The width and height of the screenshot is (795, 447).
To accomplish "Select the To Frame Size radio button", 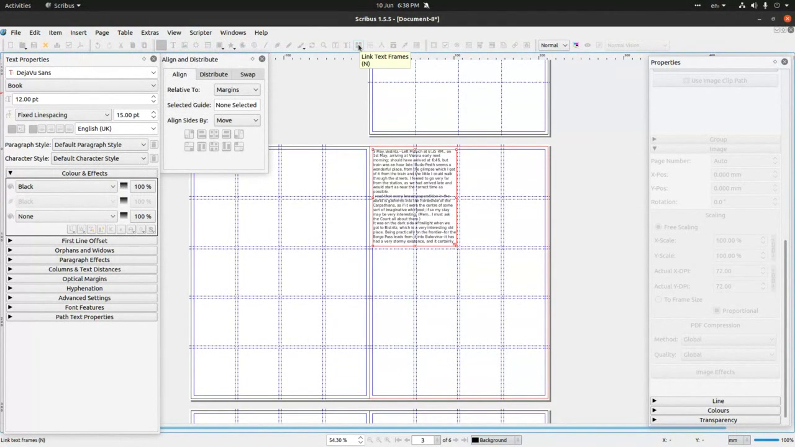I will coord(658,299).
